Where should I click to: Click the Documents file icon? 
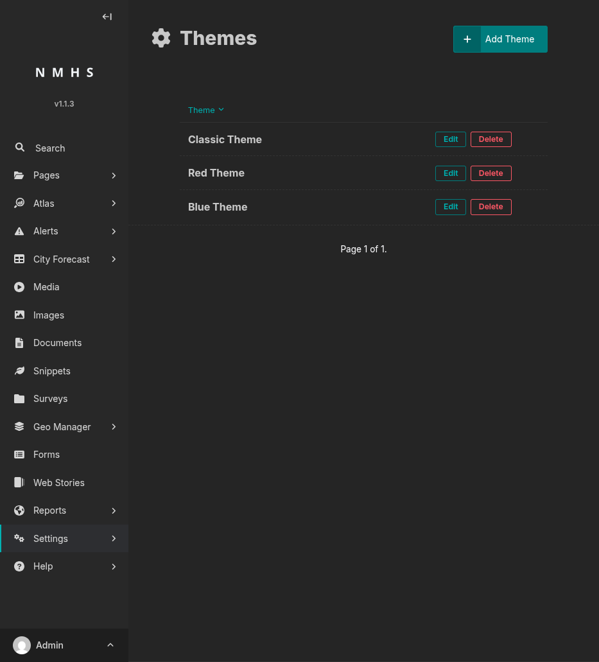[19, 343]
